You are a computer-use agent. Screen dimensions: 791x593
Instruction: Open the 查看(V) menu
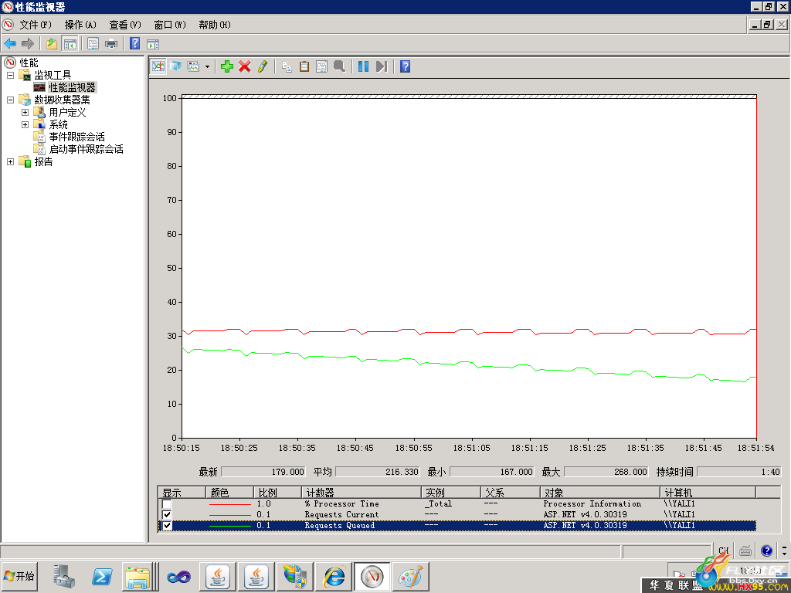click(125, 25)
